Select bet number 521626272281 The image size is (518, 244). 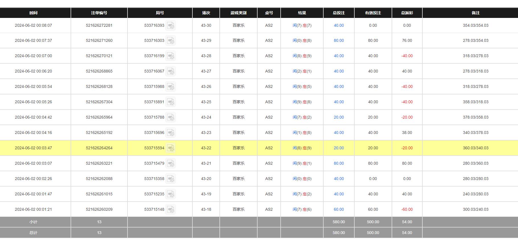[x=99, y=25]
